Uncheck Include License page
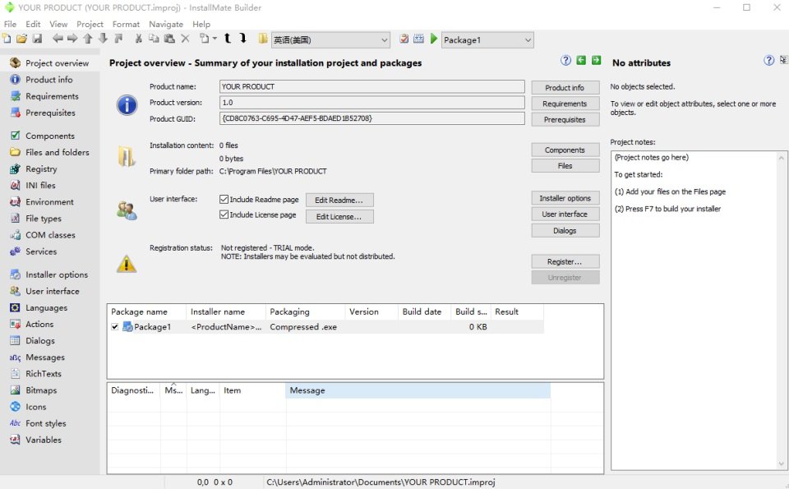The image size is (789, 489). click(224, 215)
